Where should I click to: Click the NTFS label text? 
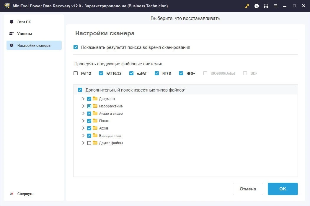pos(167,74)
